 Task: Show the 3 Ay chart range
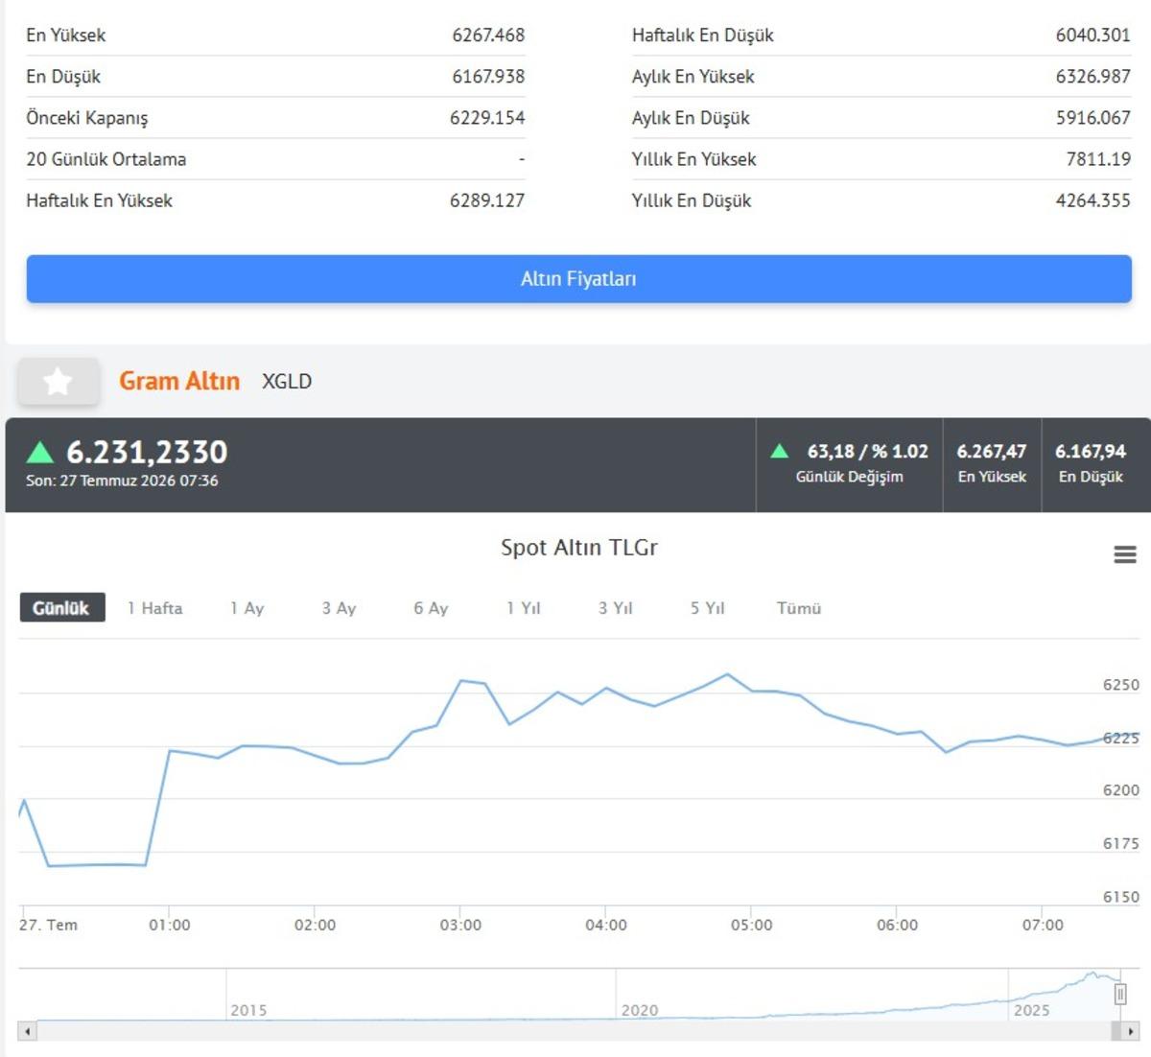[339, 608]
